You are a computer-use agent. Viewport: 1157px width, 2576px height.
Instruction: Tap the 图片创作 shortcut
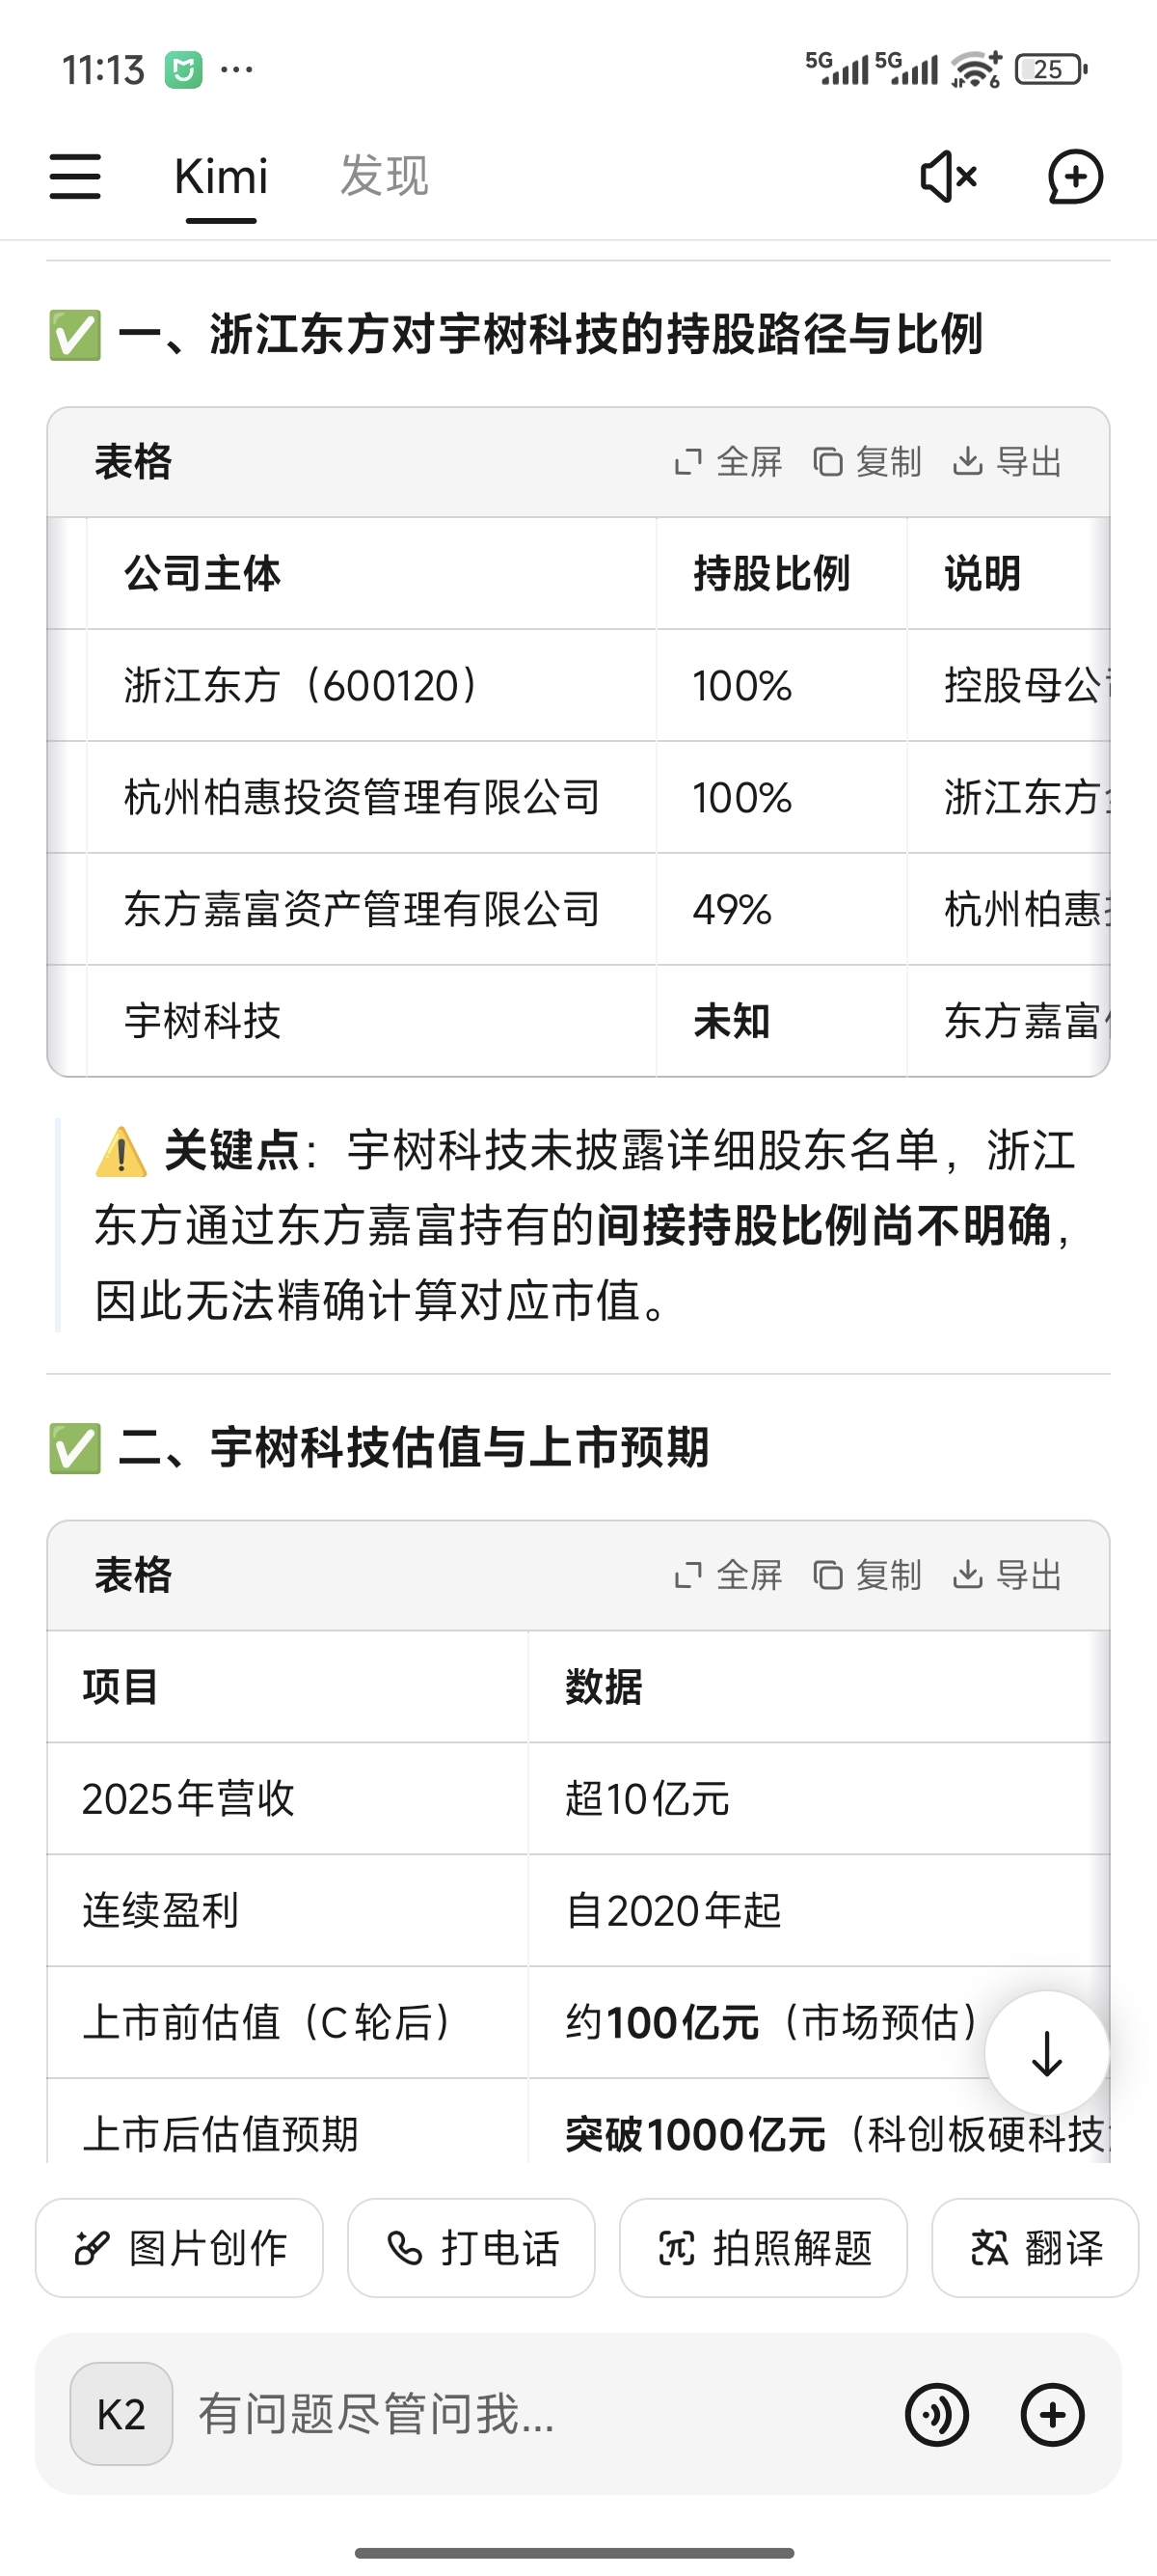click(180, 2248)
